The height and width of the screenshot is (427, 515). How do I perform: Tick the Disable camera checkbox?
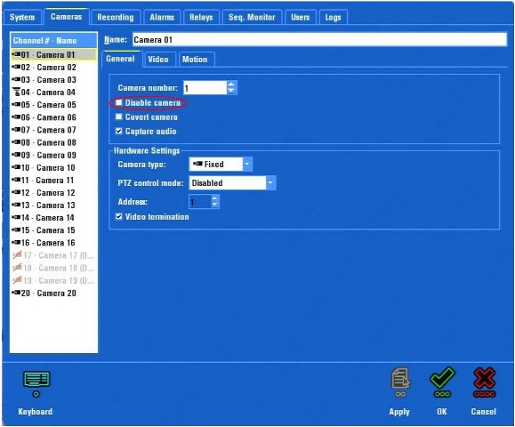coord(119,102)
